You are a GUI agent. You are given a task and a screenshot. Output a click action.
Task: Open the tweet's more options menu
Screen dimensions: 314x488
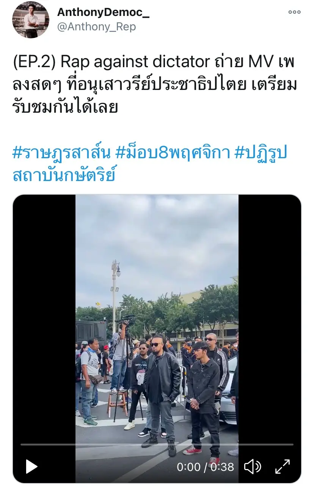[294, 12]
